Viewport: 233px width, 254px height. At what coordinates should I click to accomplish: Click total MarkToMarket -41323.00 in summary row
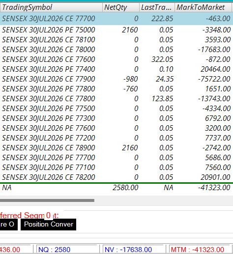coord(214,188)
